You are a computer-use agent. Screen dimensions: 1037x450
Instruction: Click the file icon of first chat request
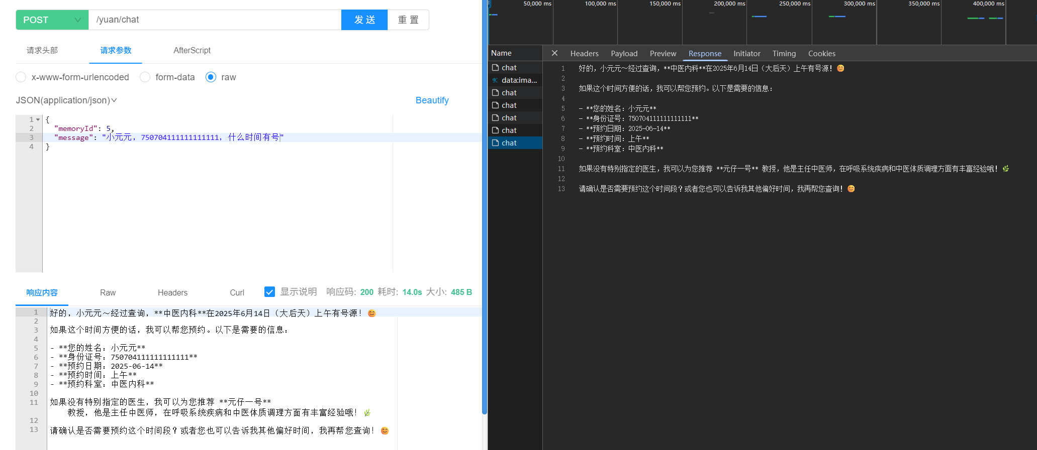coord(495,68)
